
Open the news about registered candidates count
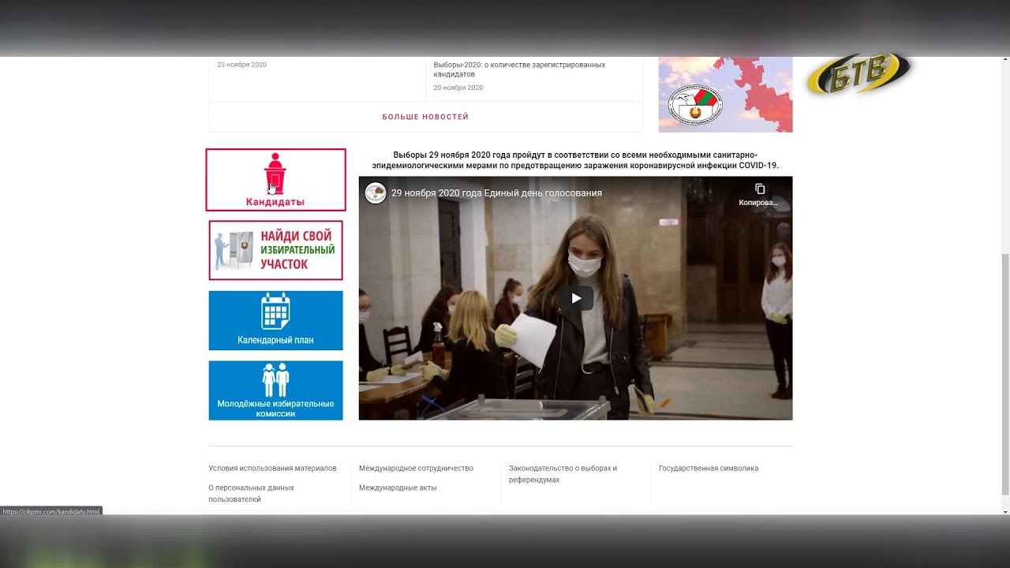point(519,69)
